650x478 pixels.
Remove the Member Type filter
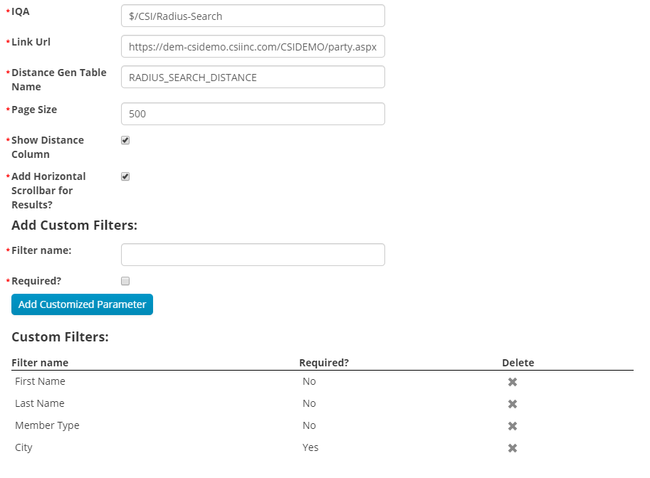coord(512,426)
